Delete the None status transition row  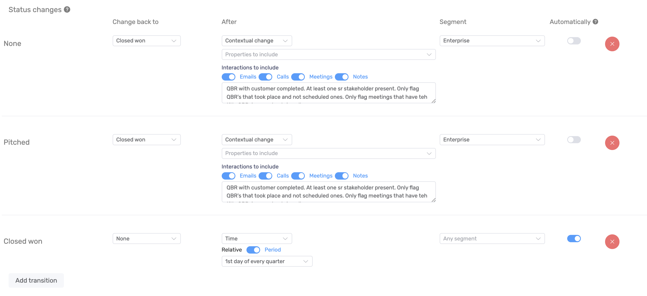[x=612, y=44]
